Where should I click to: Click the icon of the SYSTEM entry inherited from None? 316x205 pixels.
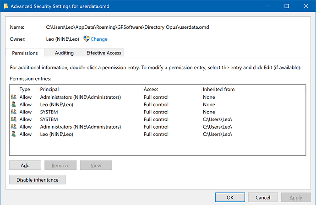tap(13, 112)
